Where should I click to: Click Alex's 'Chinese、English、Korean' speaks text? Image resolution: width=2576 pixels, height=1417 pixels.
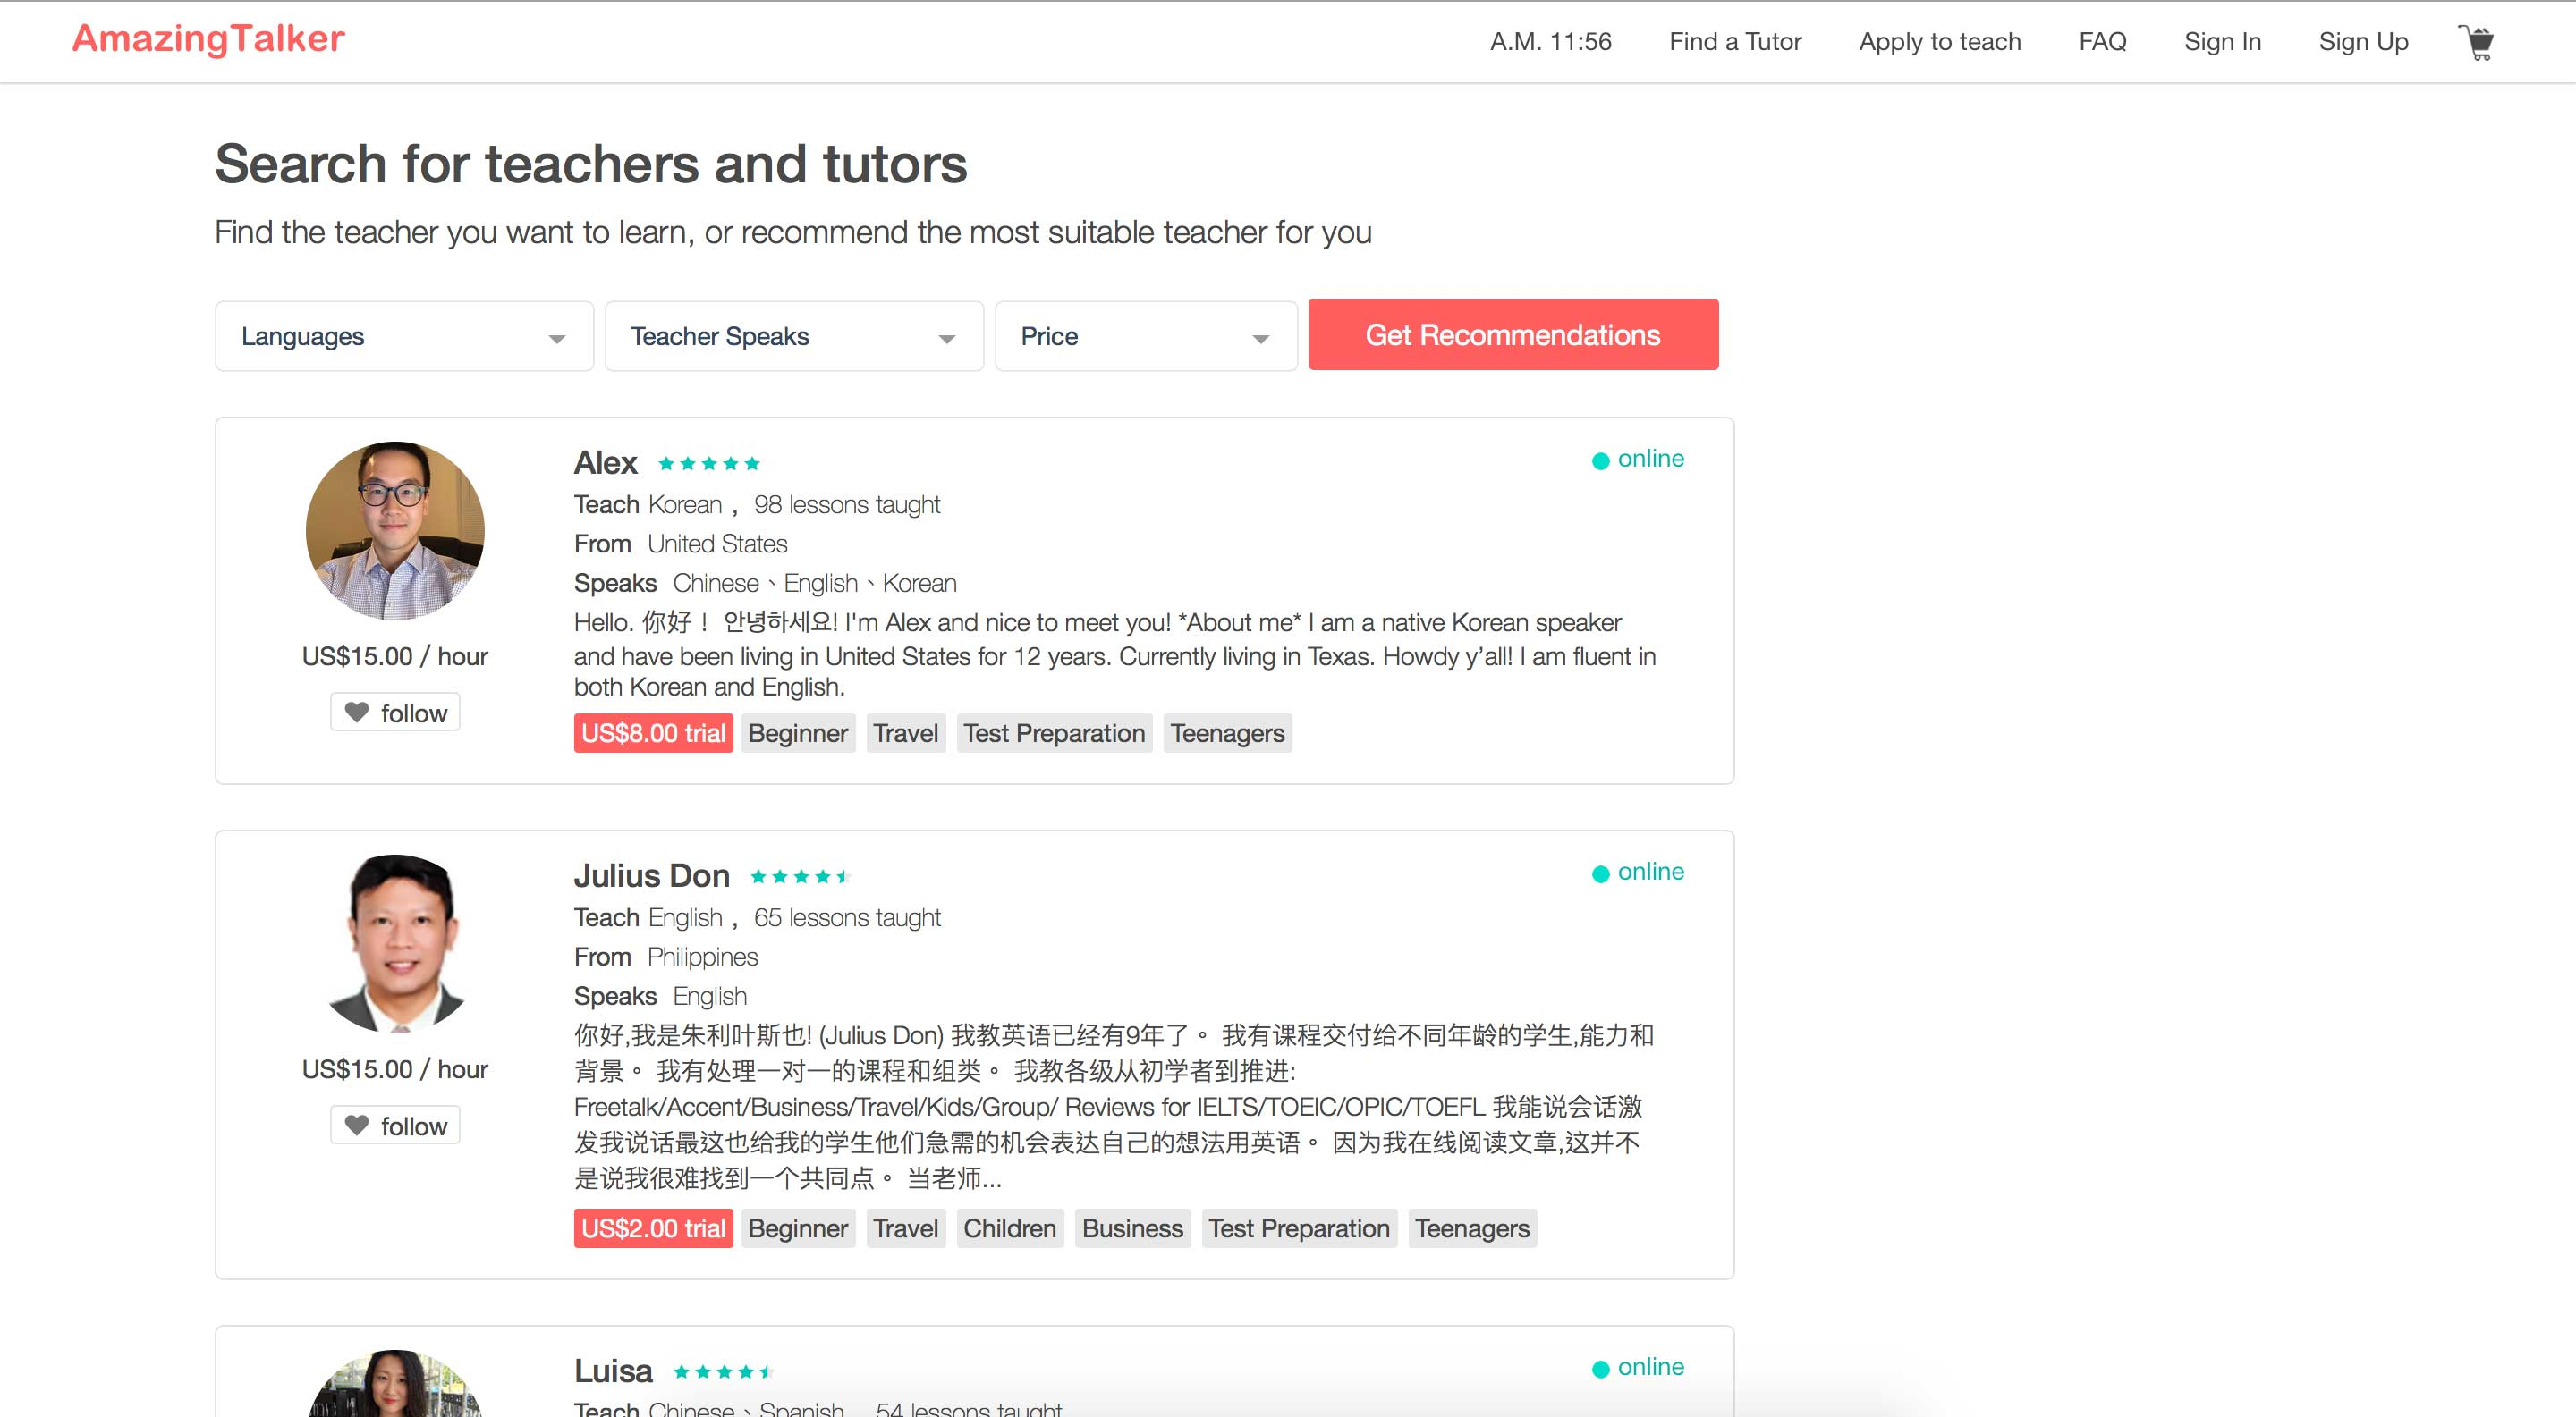[814, 583]
